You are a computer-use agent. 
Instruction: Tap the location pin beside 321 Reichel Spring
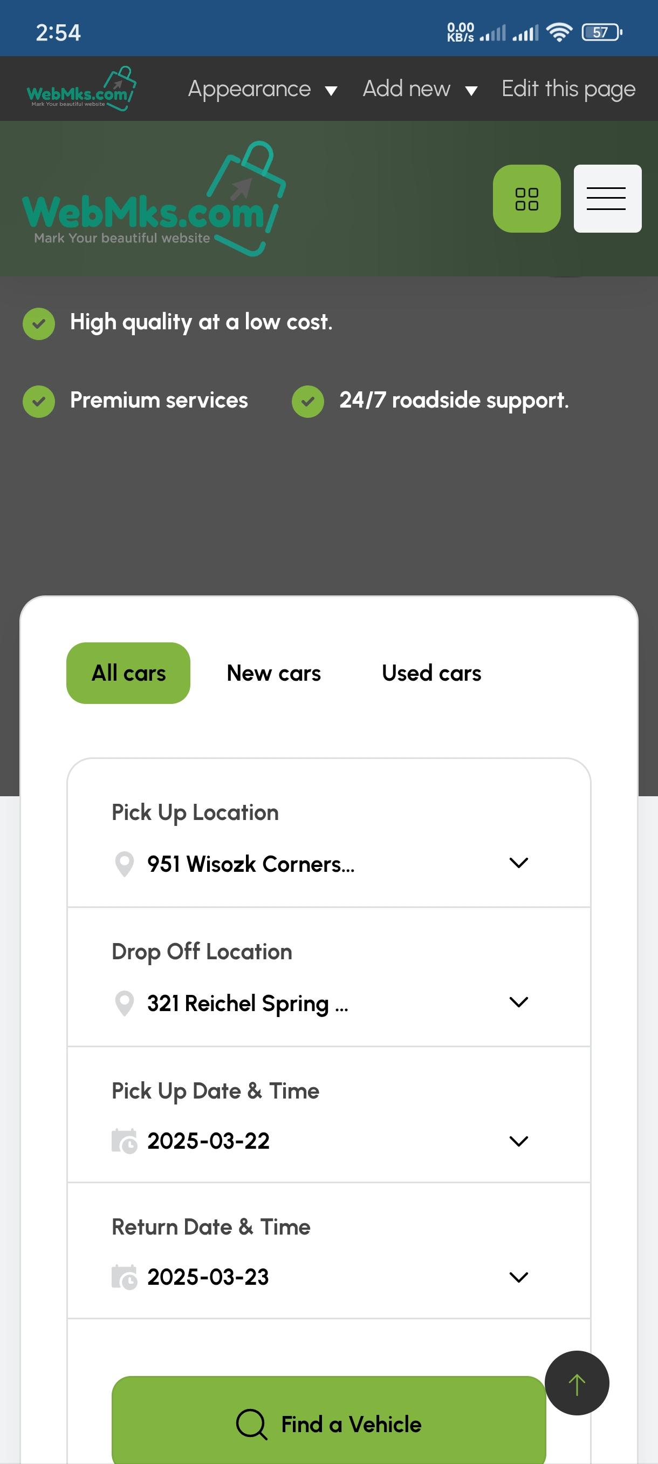tap(125, 1003)
